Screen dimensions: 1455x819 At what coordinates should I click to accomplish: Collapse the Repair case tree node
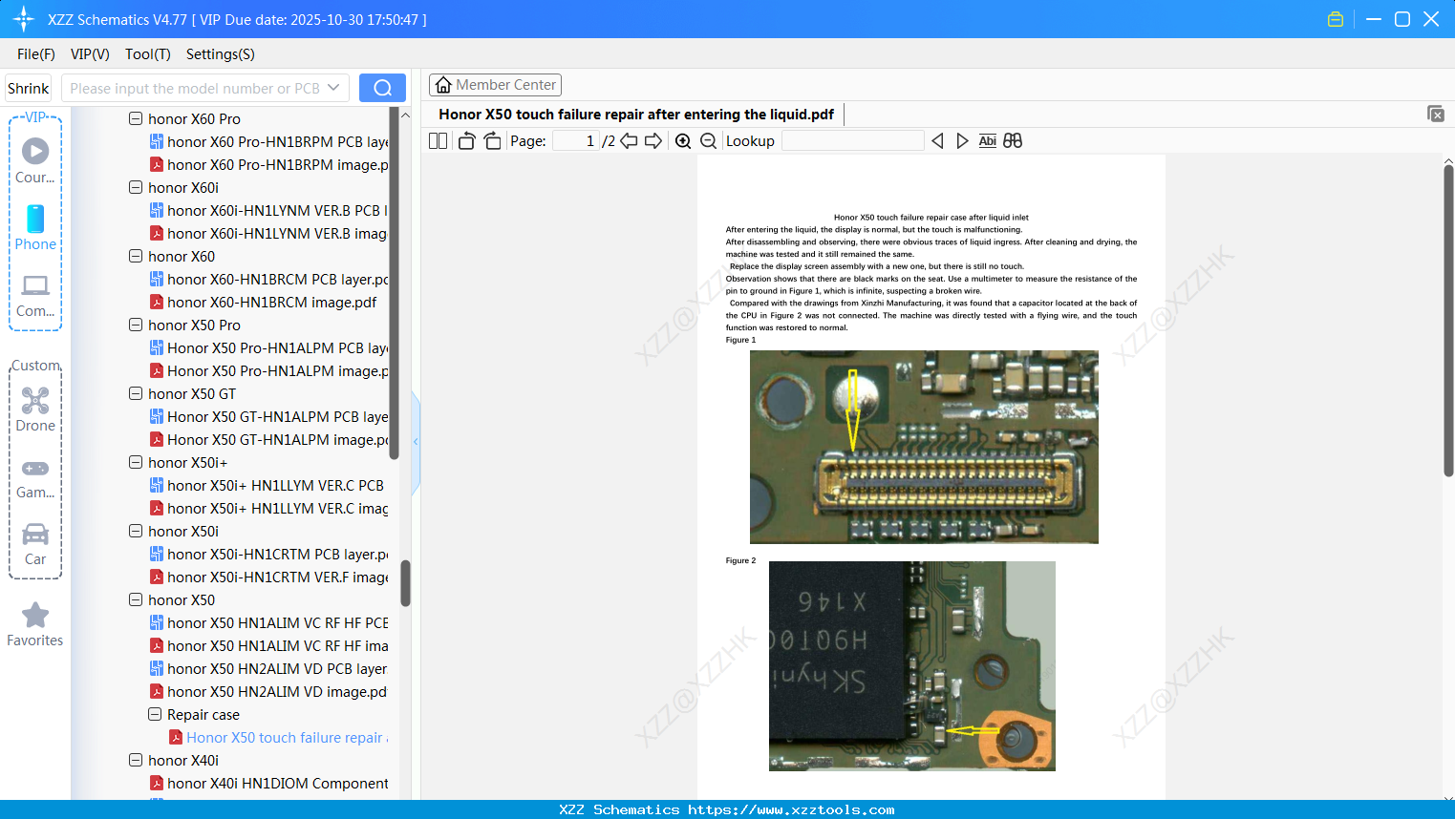coord(155,714)
